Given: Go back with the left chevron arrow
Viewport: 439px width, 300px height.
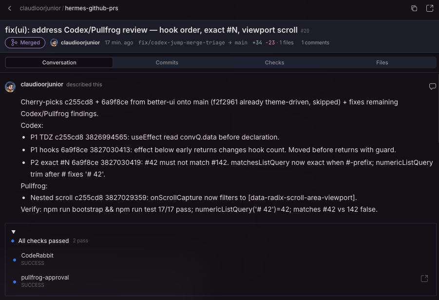Looking at the screenshot, I should (10, 8).
